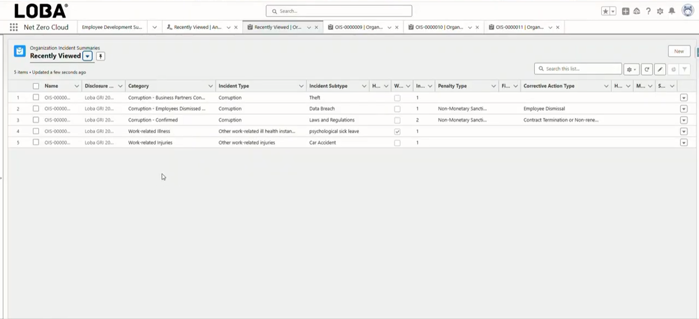The width and height of the screenshot is (699, 319).
Task: Click the pencil edit list icon
Action: pyautogui.click(x=660, y=69)
